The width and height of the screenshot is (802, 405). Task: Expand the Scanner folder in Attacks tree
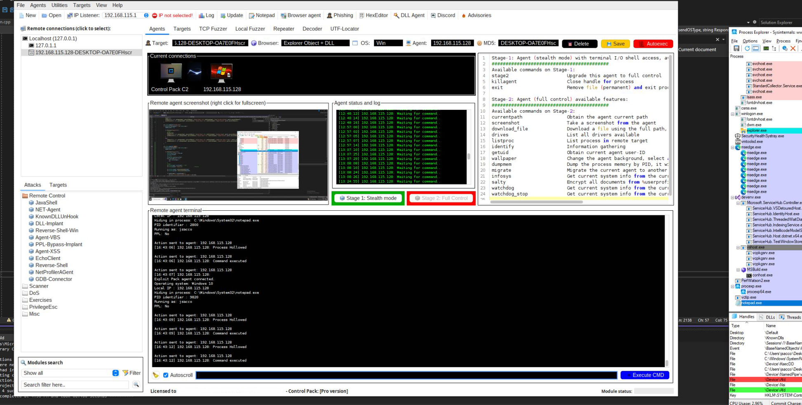(38, 286)
